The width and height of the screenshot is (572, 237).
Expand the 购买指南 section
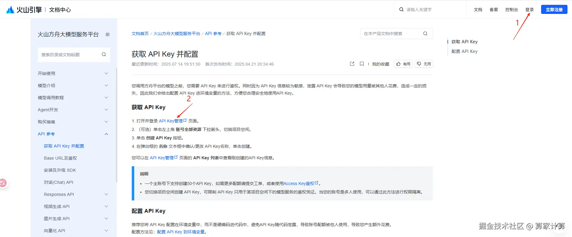point(106,122)
